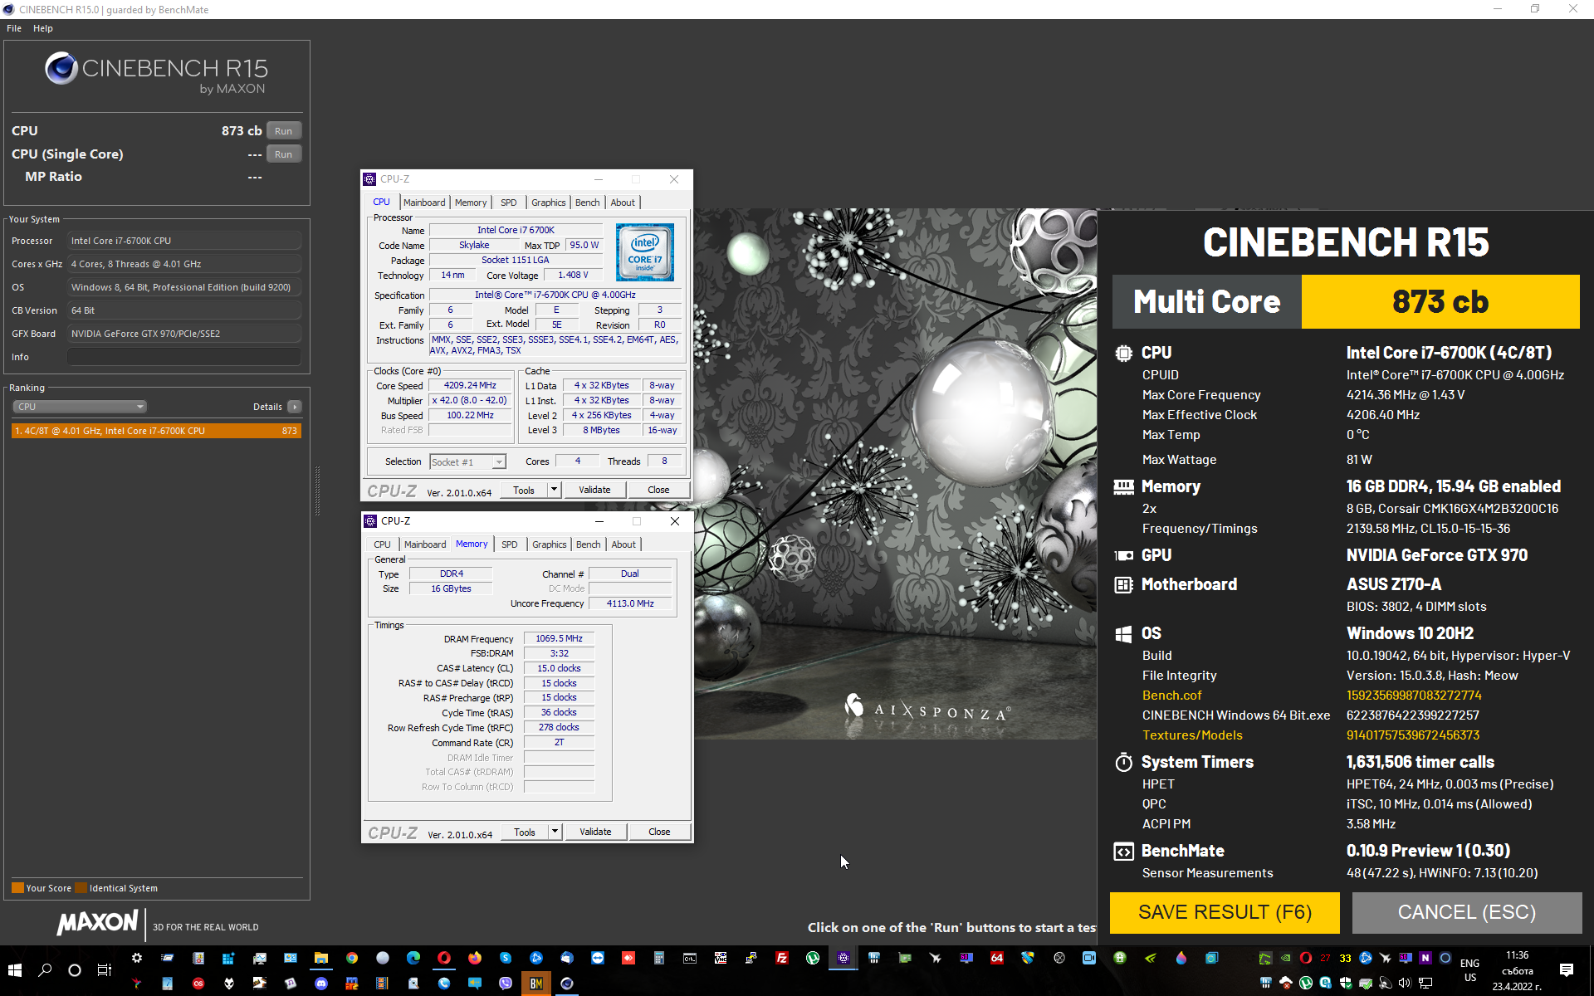Viewport: 1594px width, 996px height.
Task: Launch Microsoft Edge from the taskbar
Action: tap(413, 958)
